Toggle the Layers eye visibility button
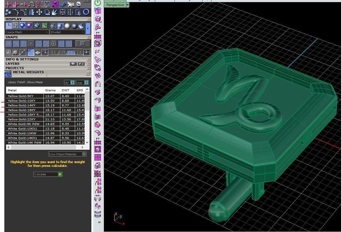This screenshot has width=341, height=232. (x=81, y=64)
